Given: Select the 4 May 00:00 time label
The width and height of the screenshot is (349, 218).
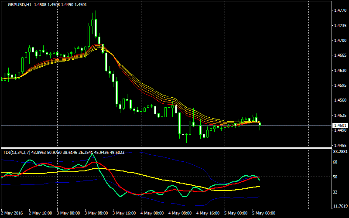Looking at the screenshot, I should 152,213.
